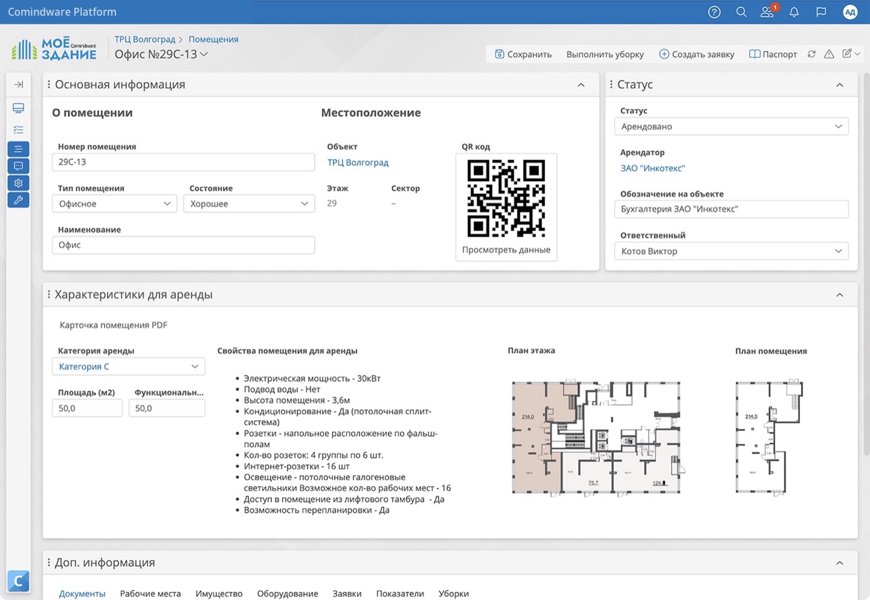Open the AA user avatar
The height and width of the screenshot is (600, 870).
pyautogui.click(x=850, y=12)
